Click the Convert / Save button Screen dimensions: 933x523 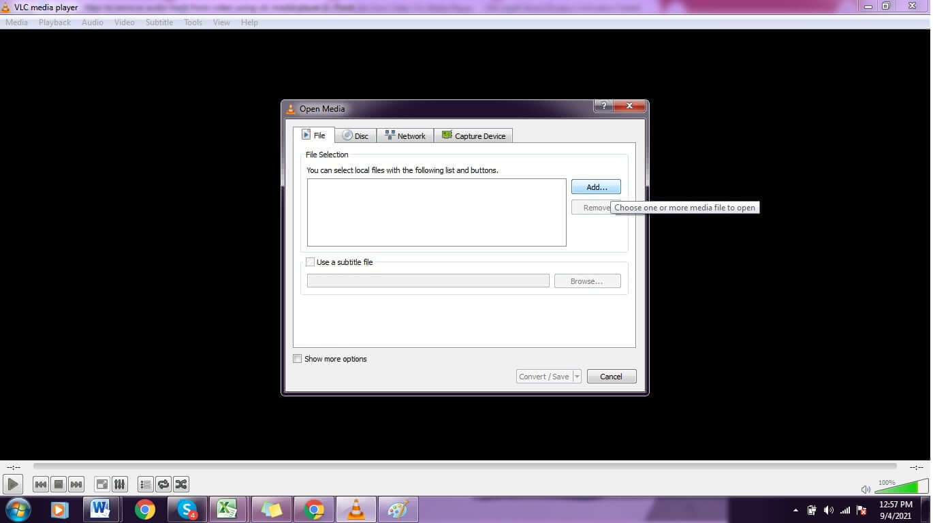543,377
